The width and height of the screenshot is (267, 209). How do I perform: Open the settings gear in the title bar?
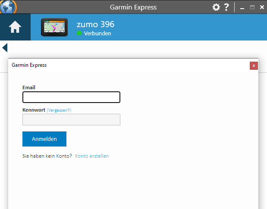click(x=216, y=7)
